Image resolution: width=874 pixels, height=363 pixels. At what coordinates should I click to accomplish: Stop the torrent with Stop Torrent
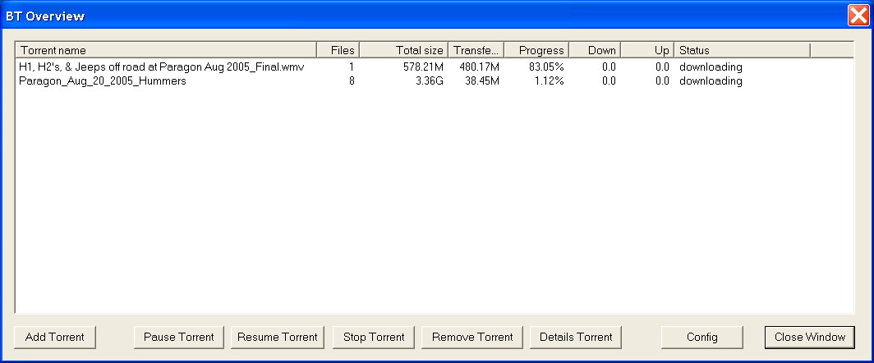[x=374, y=338]
